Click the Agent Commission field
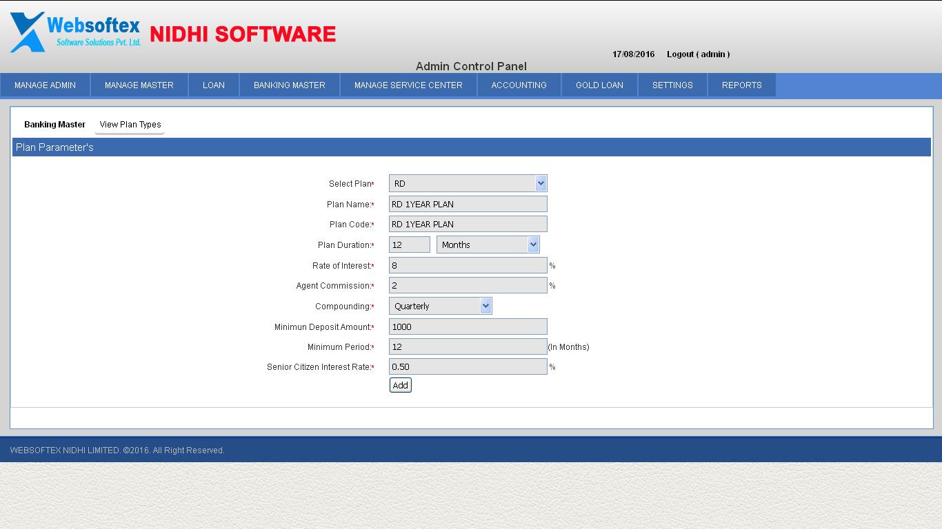The height and width of the screenshot is (529, 942). pyautogui.click(x=468, y=285)
